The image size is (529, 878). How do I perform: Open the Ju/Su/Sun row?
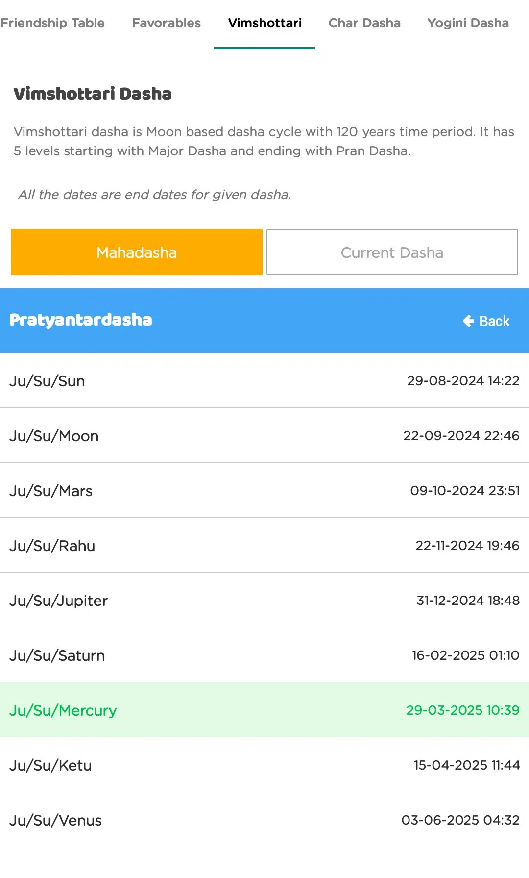click(x=264, y=380)
